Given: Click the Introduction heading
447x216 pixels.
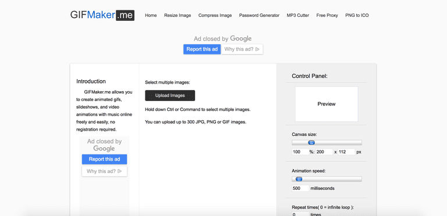Looking at the screenshot, I should click(x=91, y=81).
